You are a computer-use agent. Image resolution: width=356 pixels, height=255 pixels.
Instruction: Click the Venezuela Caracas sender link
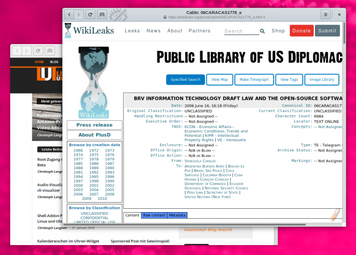pyautogui.click(x=200, y=161)
